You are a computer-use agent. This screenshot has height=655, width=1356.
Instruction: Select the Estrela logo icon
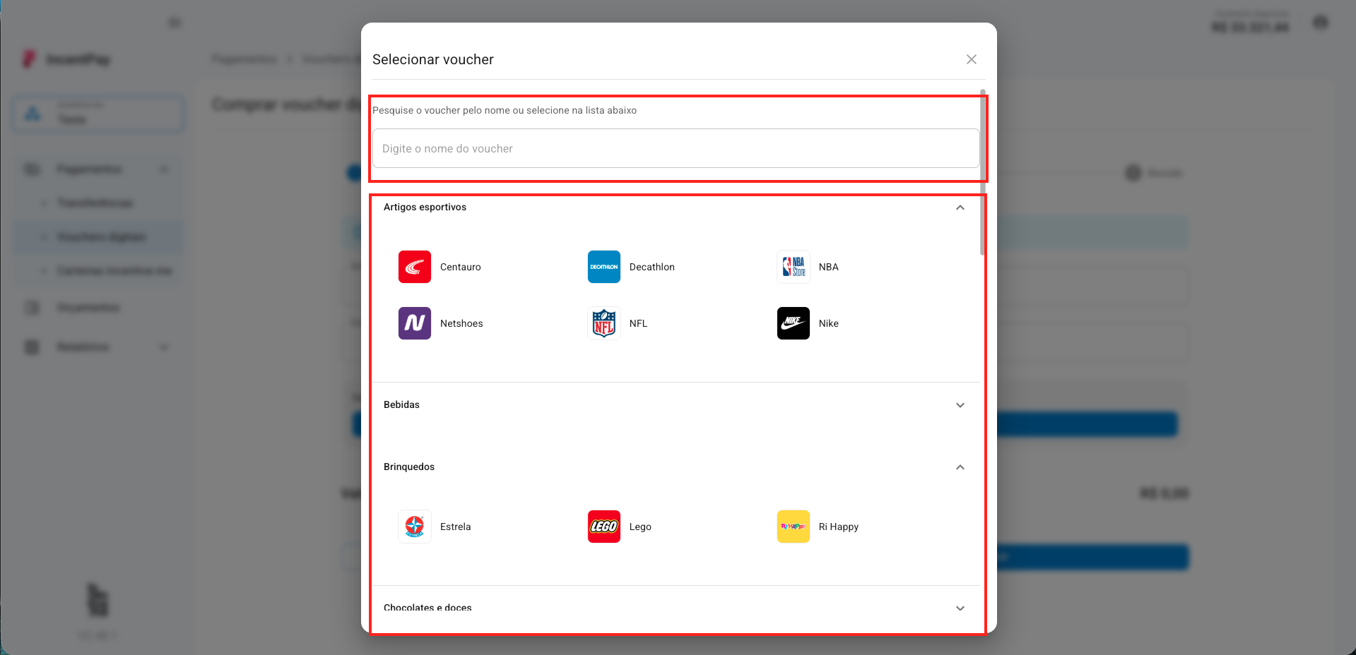[x=415, y=527]
